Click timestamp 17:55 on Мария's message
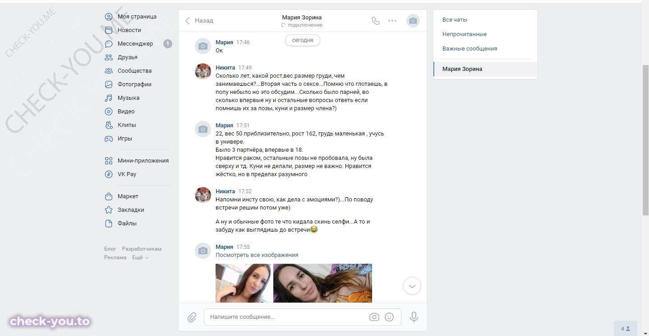649x336 pixels. point(243,247)
